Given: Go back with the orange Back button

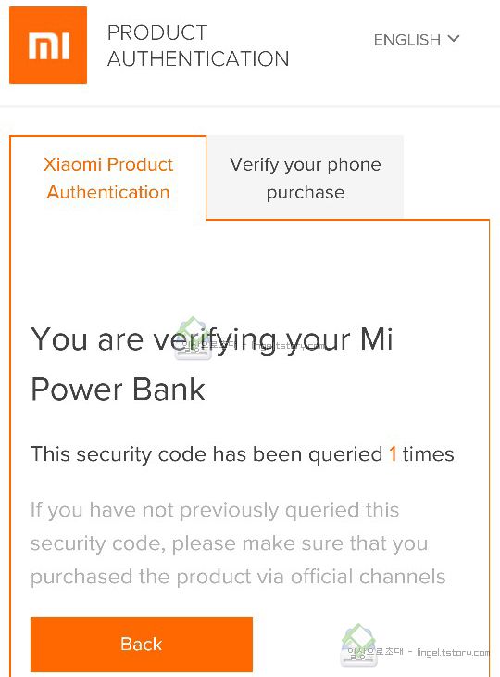Looking at the screenshot, I should click(142, 644).
